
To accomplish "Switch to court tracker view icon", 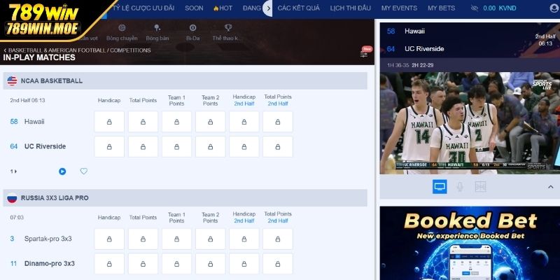I will click(480, 186).
